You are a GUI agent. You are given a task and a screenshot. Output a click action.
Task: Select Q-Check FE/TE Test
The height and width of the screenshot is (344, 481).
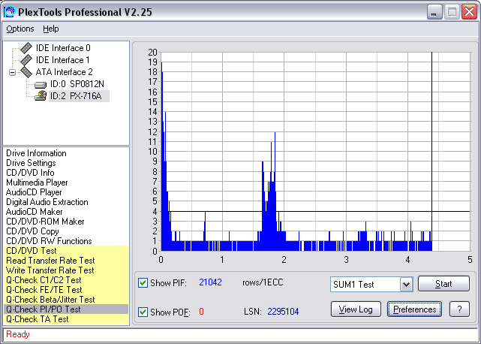[x=66, y=290]
